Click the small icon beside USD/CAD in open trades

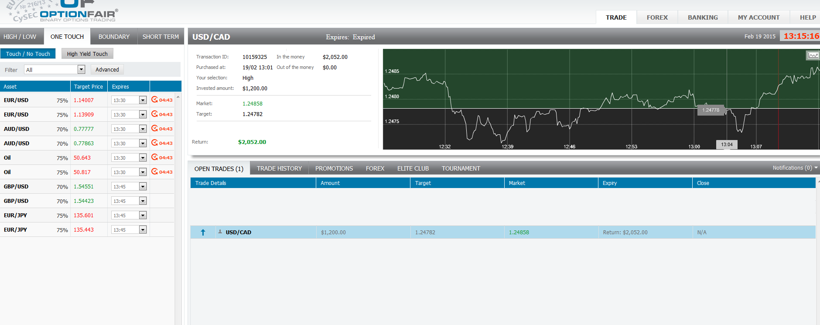[x=220, y=232]
